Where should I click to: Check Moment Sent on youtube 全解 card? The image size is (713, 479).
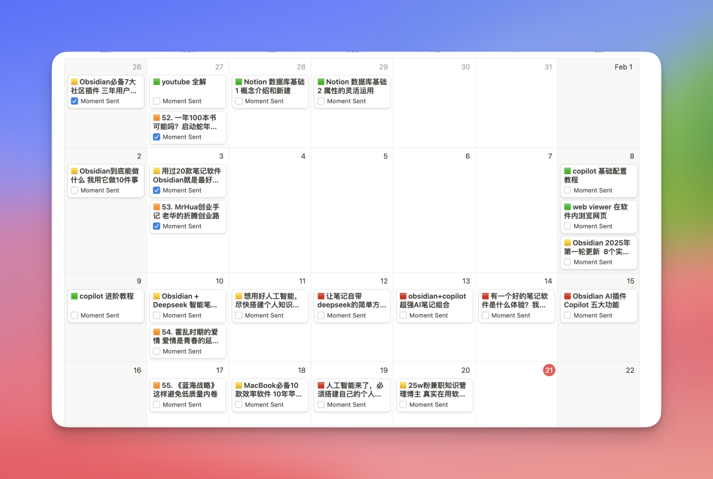(156, 101)
